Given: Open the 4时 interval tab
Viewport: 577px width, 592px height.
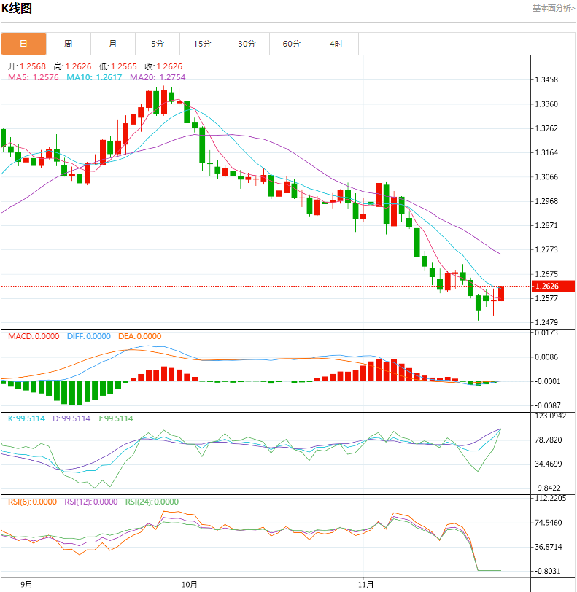Looking at the screenshot, I should [336, 44].
